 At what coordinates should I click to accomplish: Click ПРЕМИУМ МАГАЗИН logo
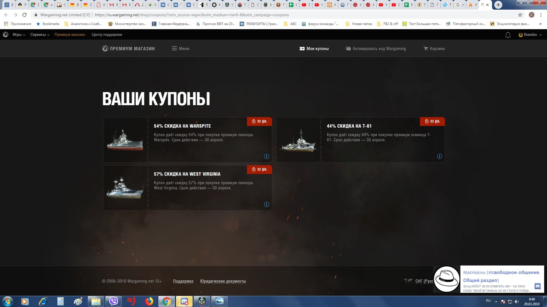(128, 49)
